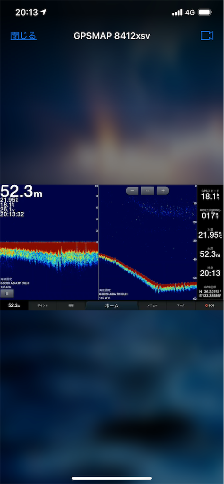Tap the 閉じる (close) link
Viewport: 224px width, 484px height.
tap(24, 36)
